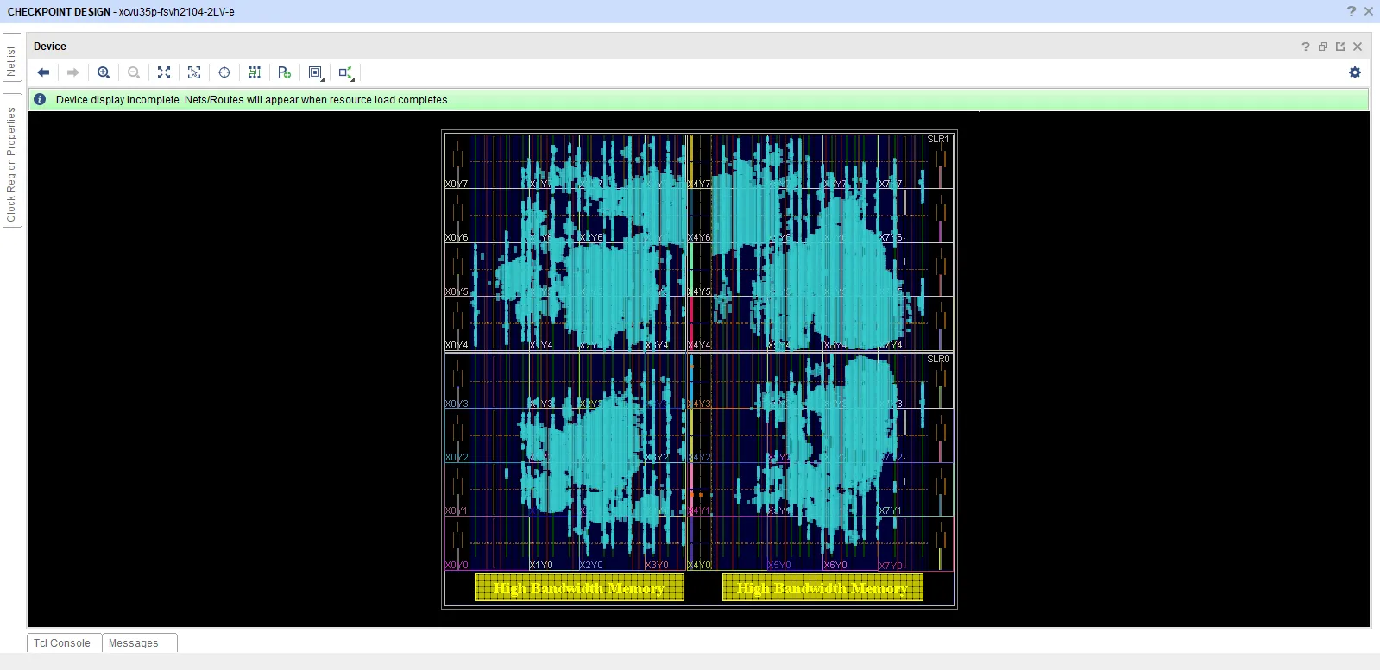Maximize the Device panel
The image size is (1380, 670).
(1340, 47)
